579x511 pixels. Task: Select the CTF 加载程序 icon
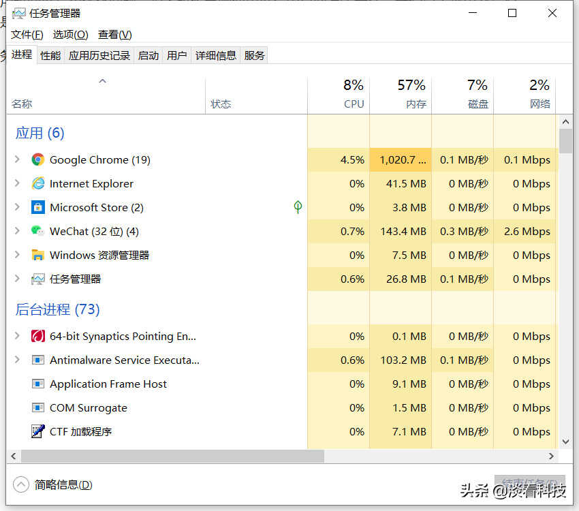38,432
